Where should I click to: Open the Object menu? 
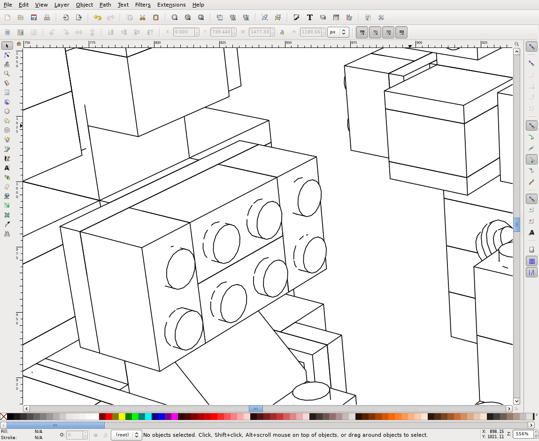pos(84,5)
